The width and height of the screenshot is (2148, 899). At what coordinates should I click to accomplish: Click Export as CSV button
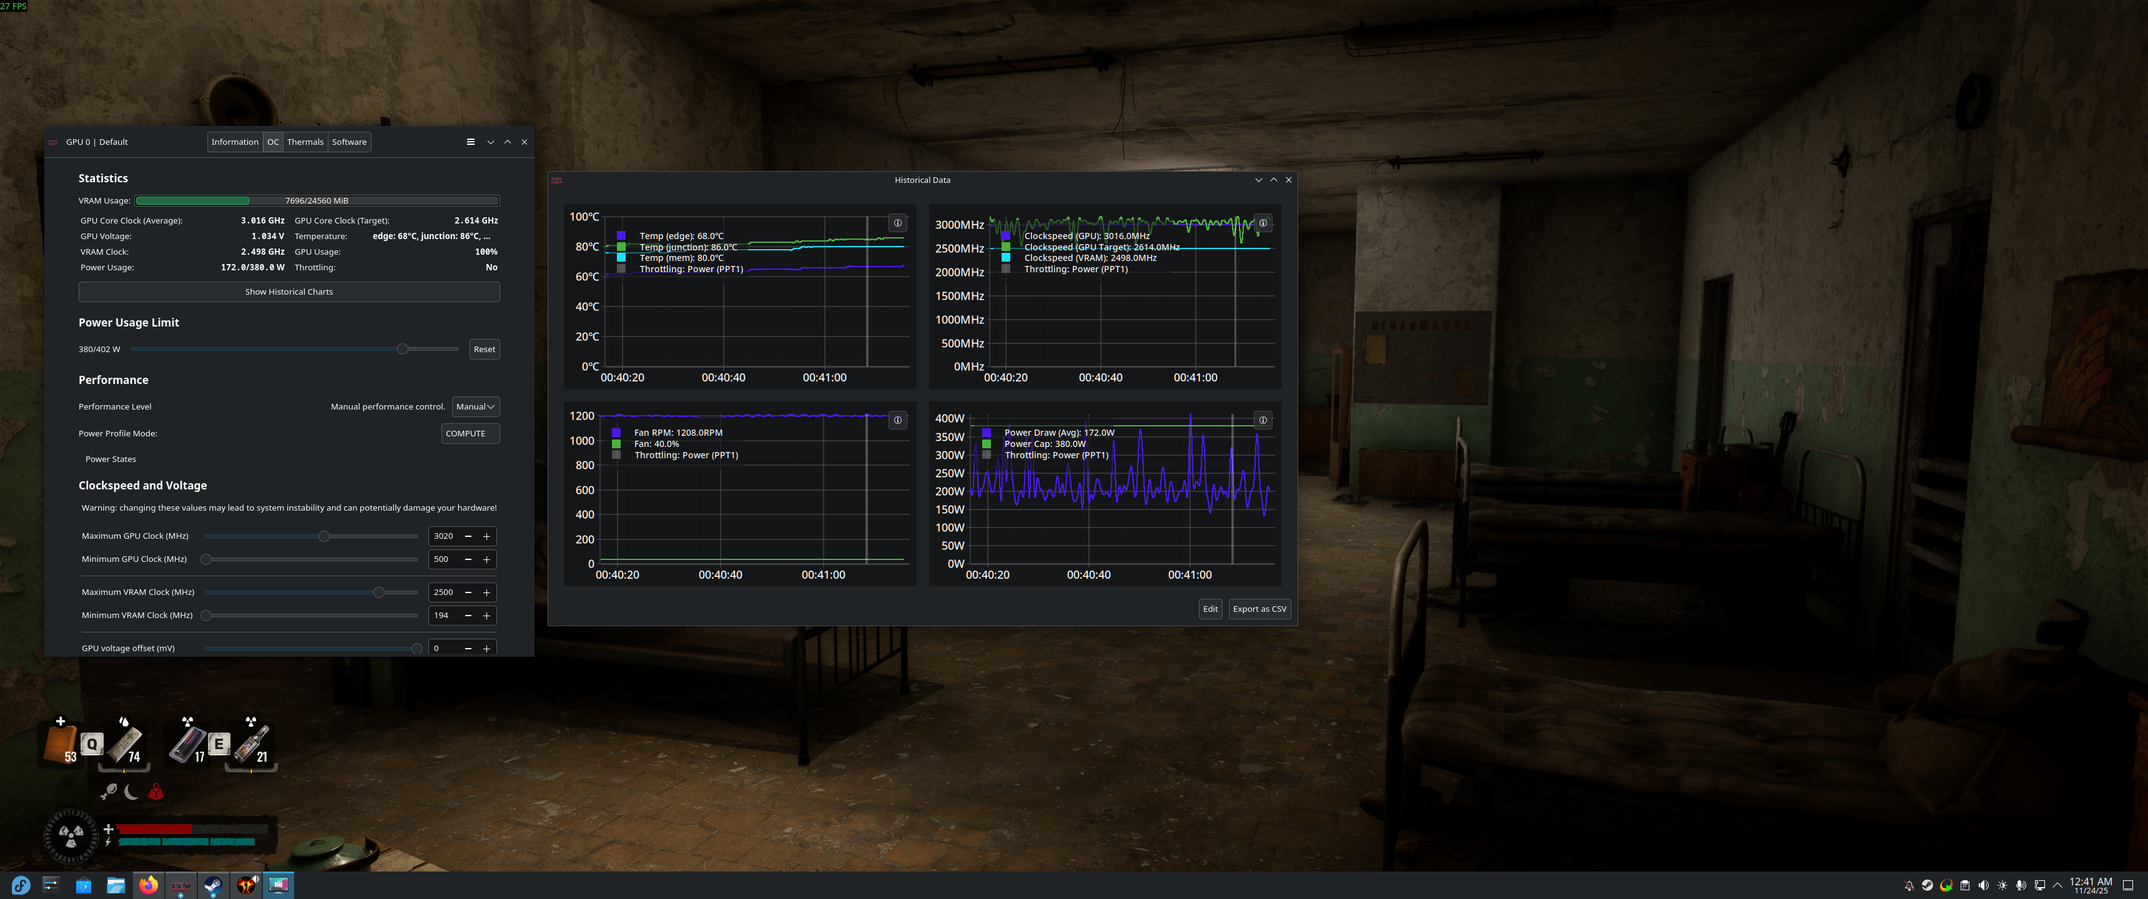[x=1259, y=609]
